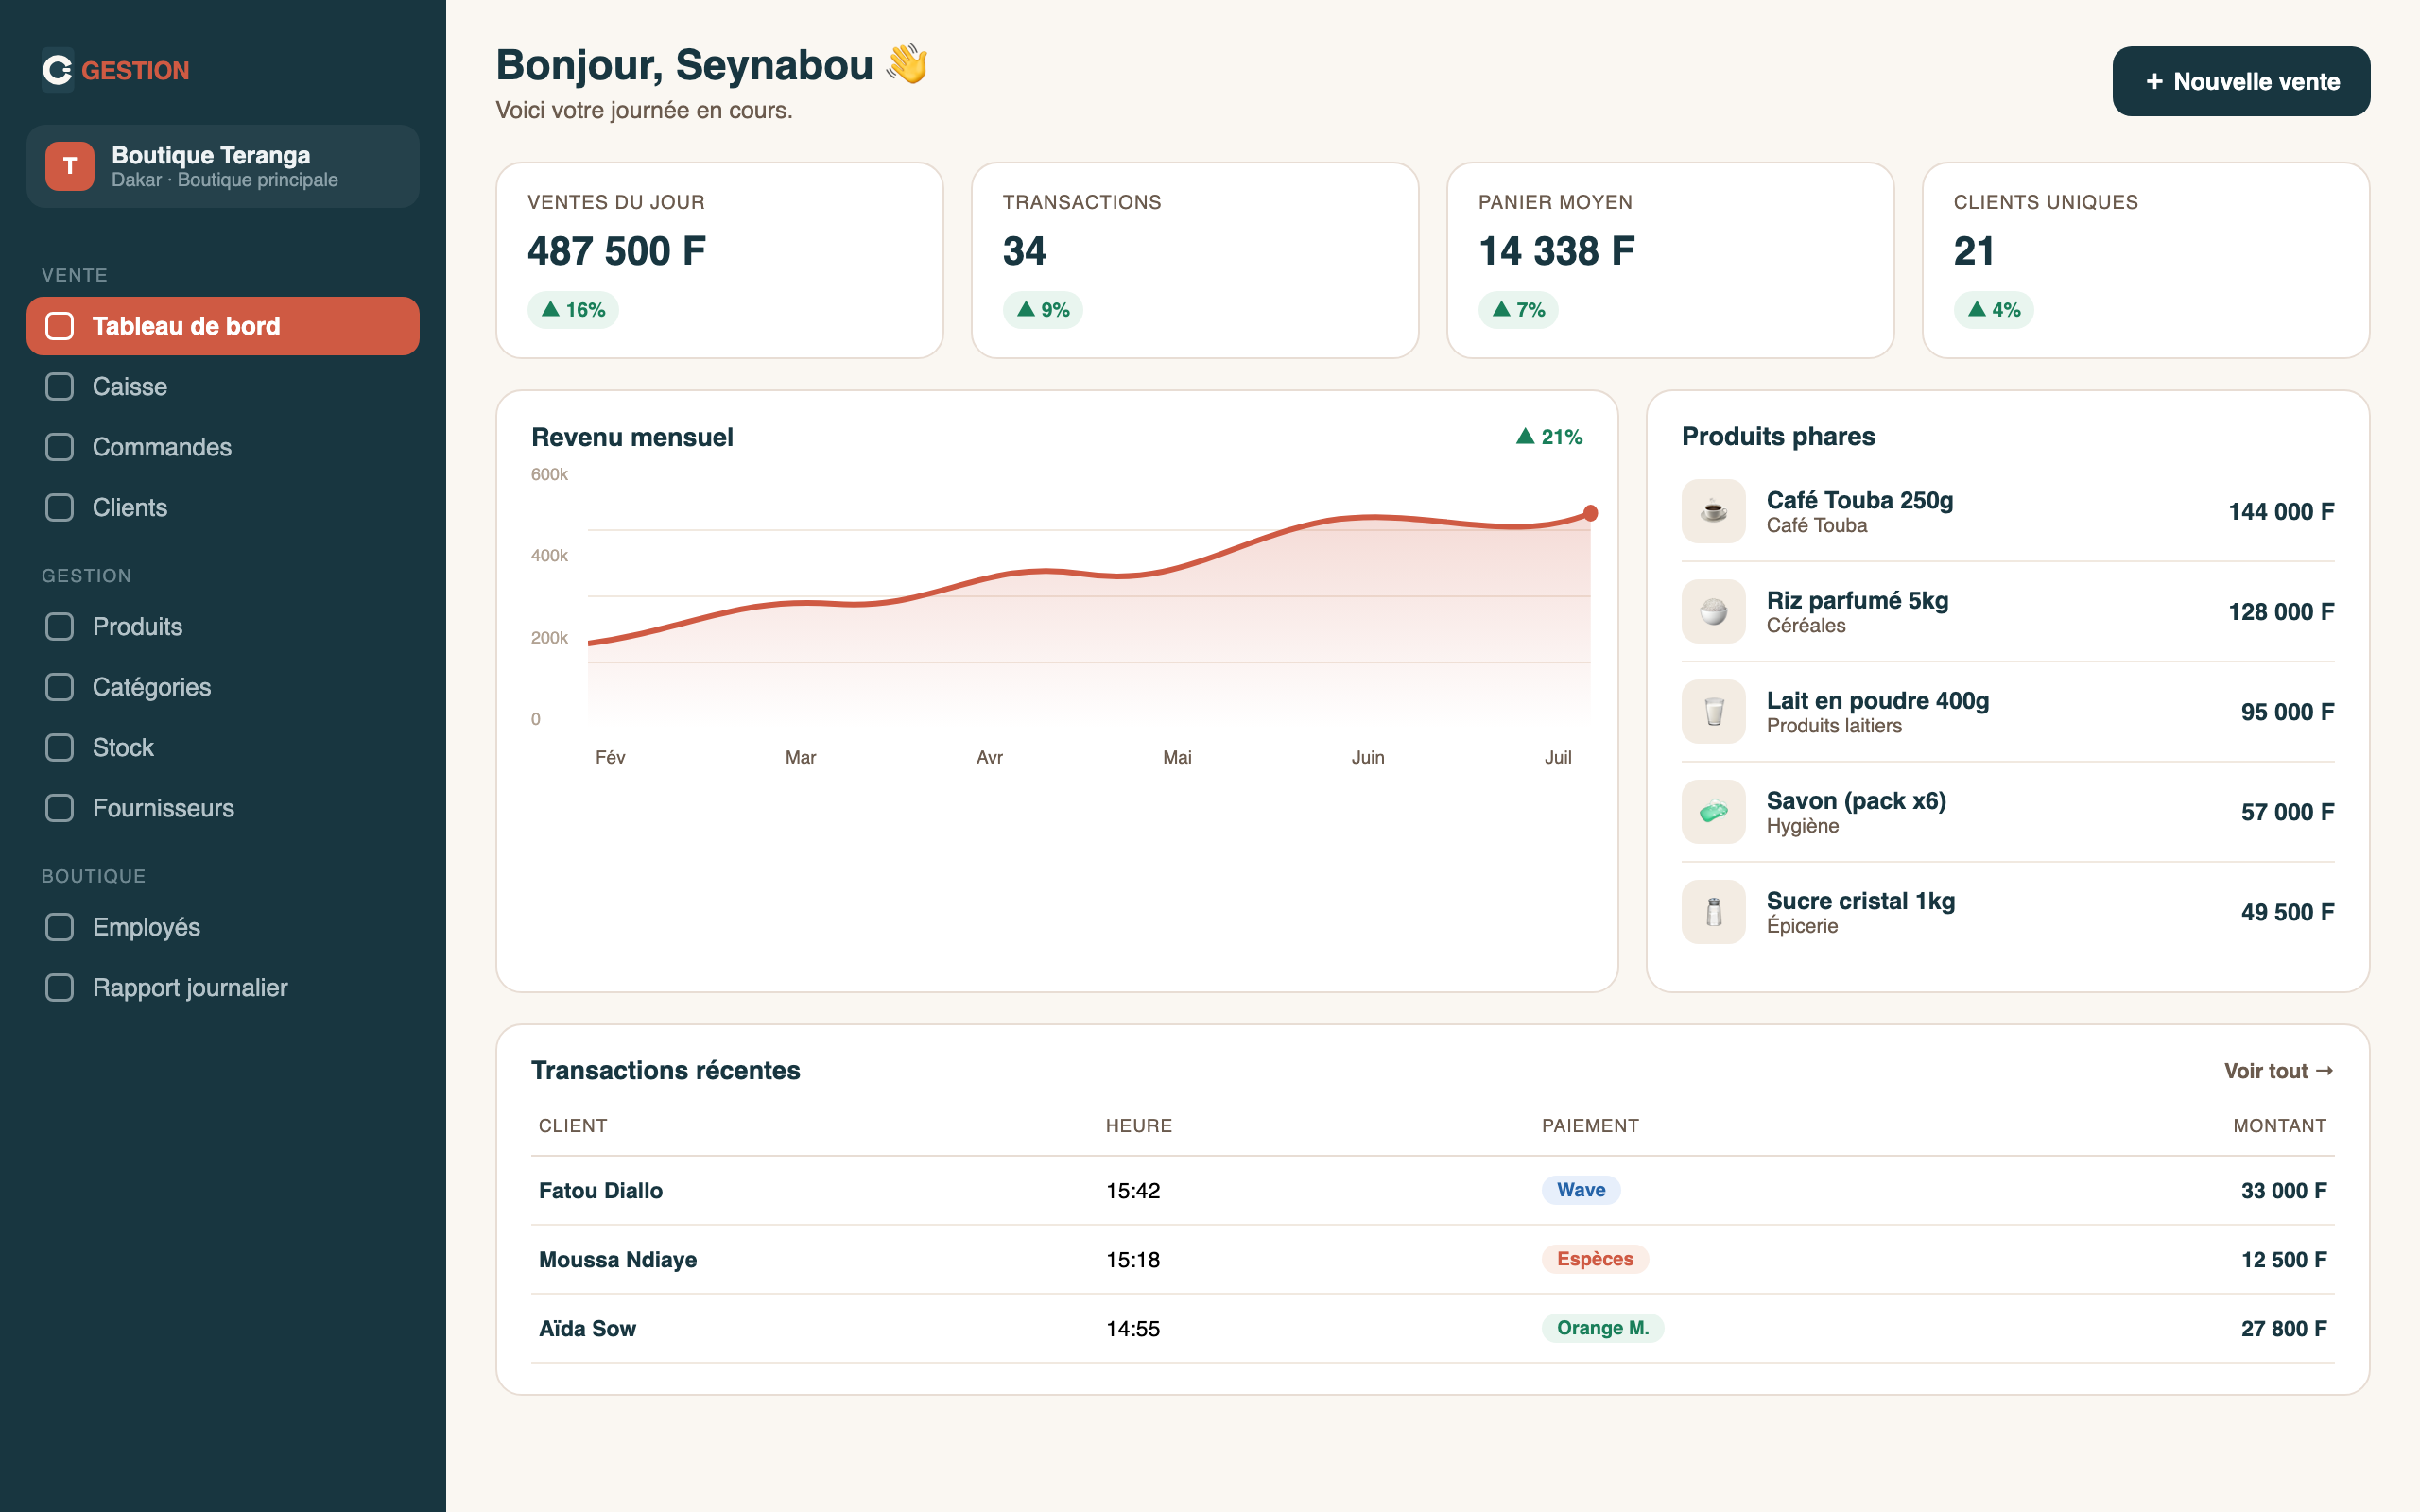Navigate to Clients page
This screenshot has height=1512, width=2420.
coord(223,508)
